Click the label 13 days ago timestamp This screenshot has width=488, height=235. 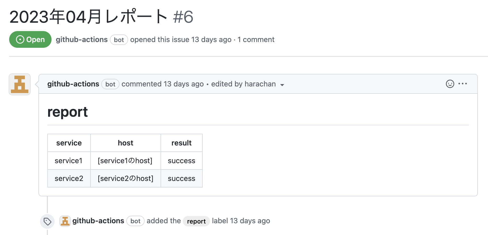[250, 221]
